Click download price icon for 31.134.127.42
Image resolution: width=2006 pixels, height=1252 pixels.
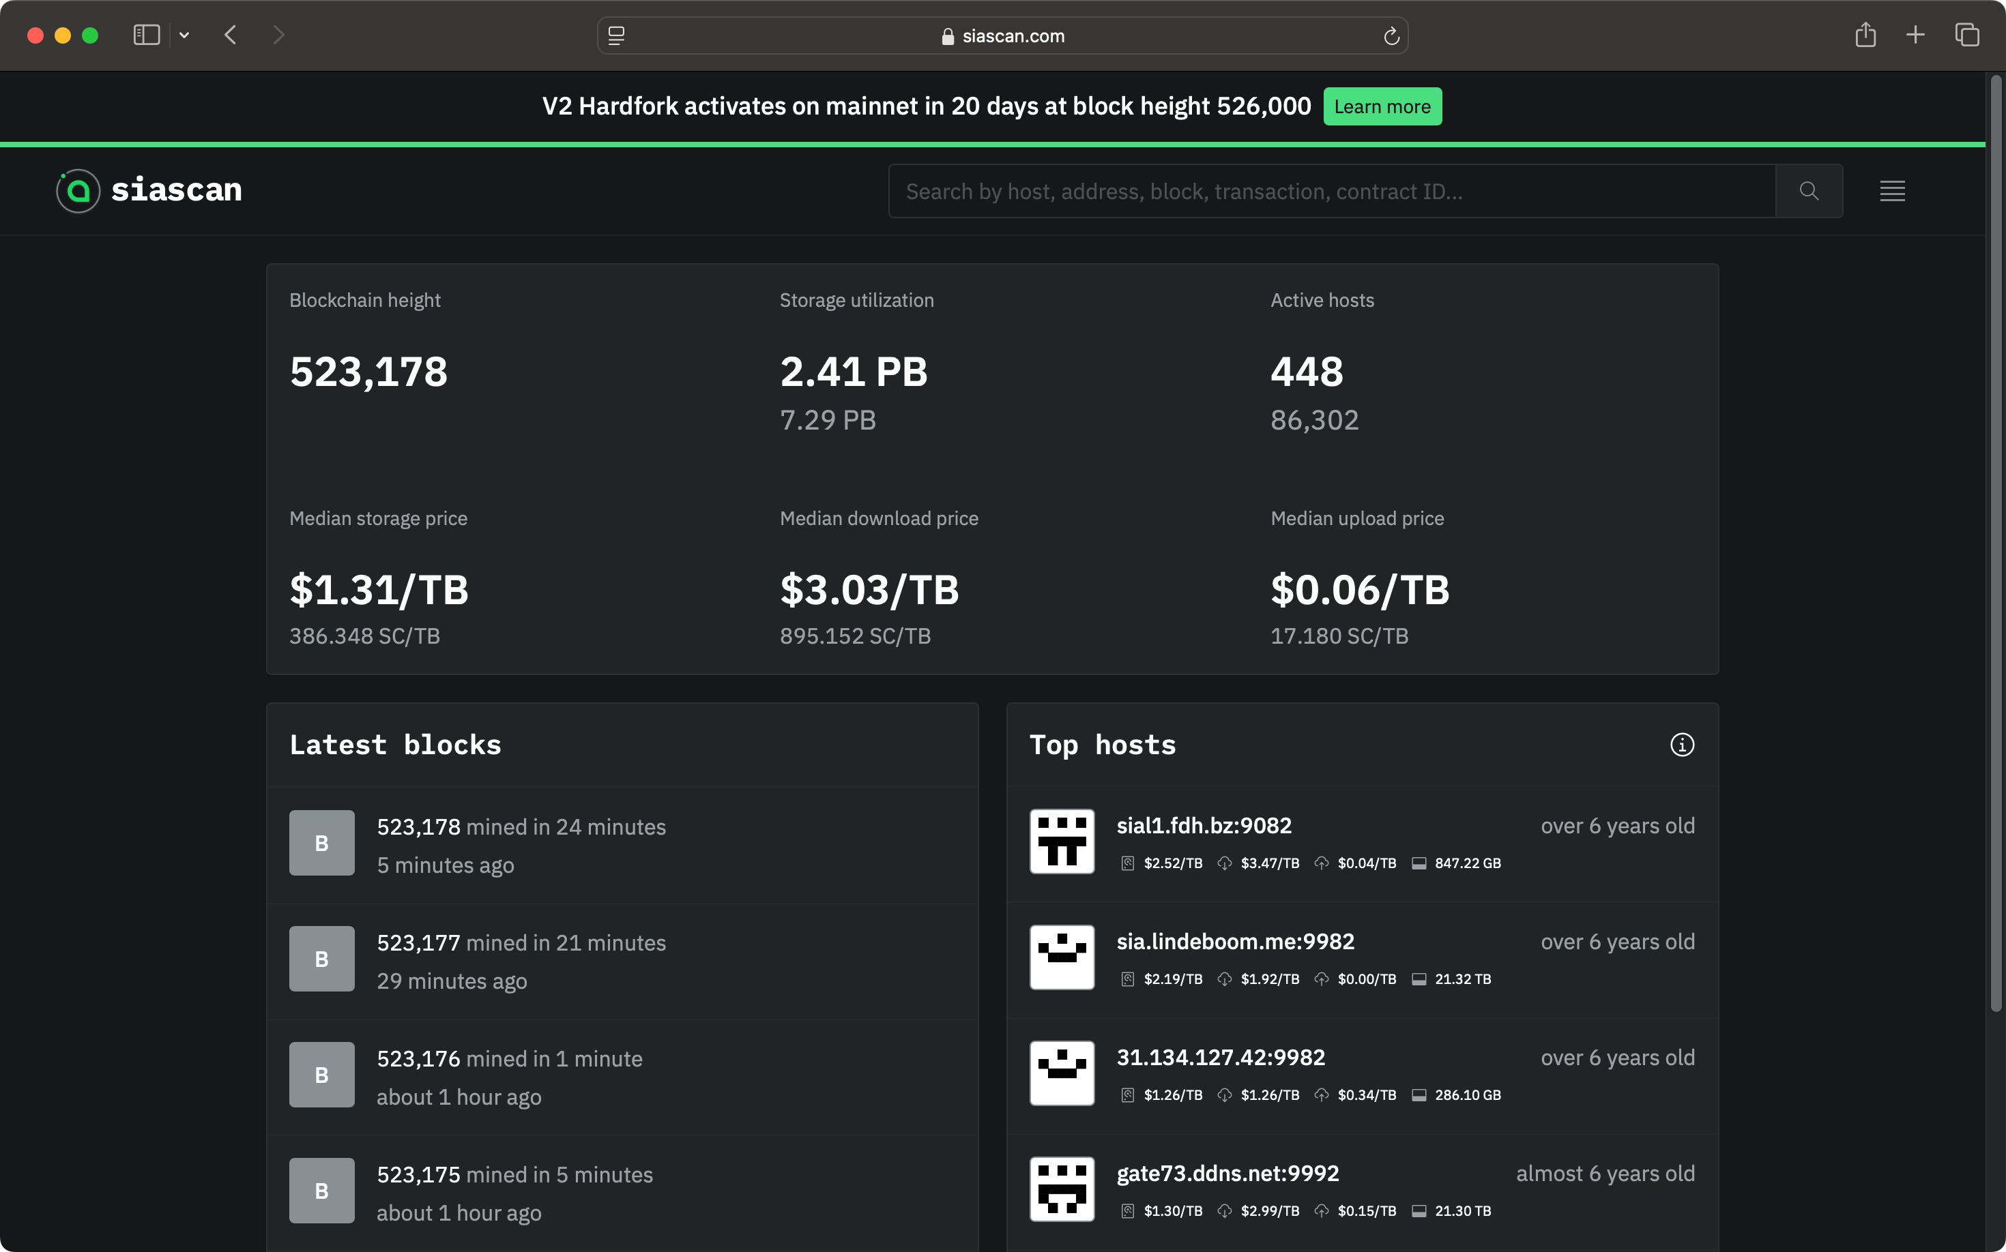(1225, 1095)
